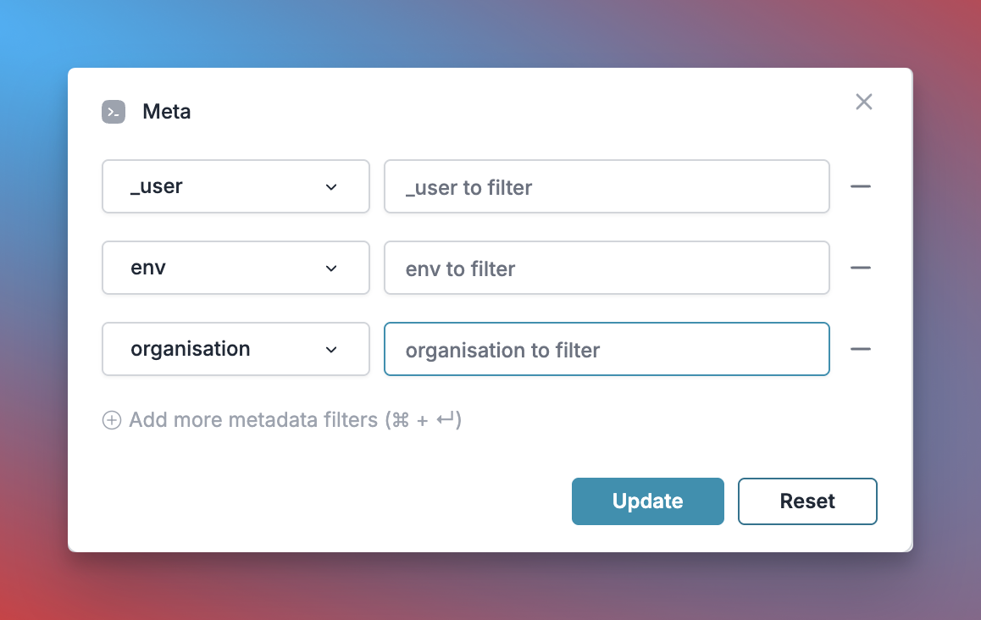The image size is (981, 620).
Task: Click the chevron arrow in the organisation dropdown
Action: click(331, 350)
